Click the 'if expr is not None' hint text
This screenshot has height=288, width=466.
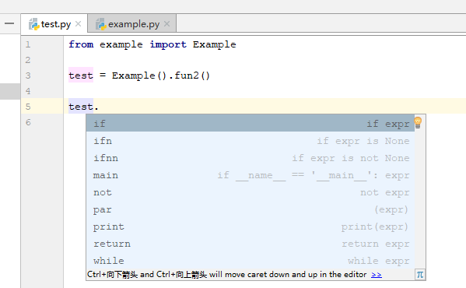(x=351, y=158)
